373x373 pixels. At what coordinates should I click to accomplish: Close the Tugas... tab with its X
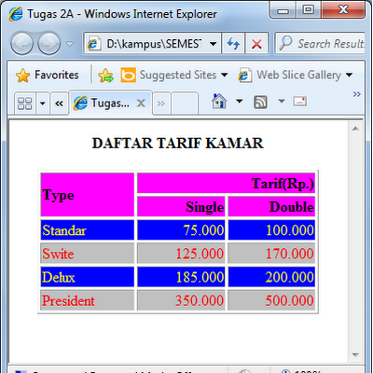[x=141, y=104]
